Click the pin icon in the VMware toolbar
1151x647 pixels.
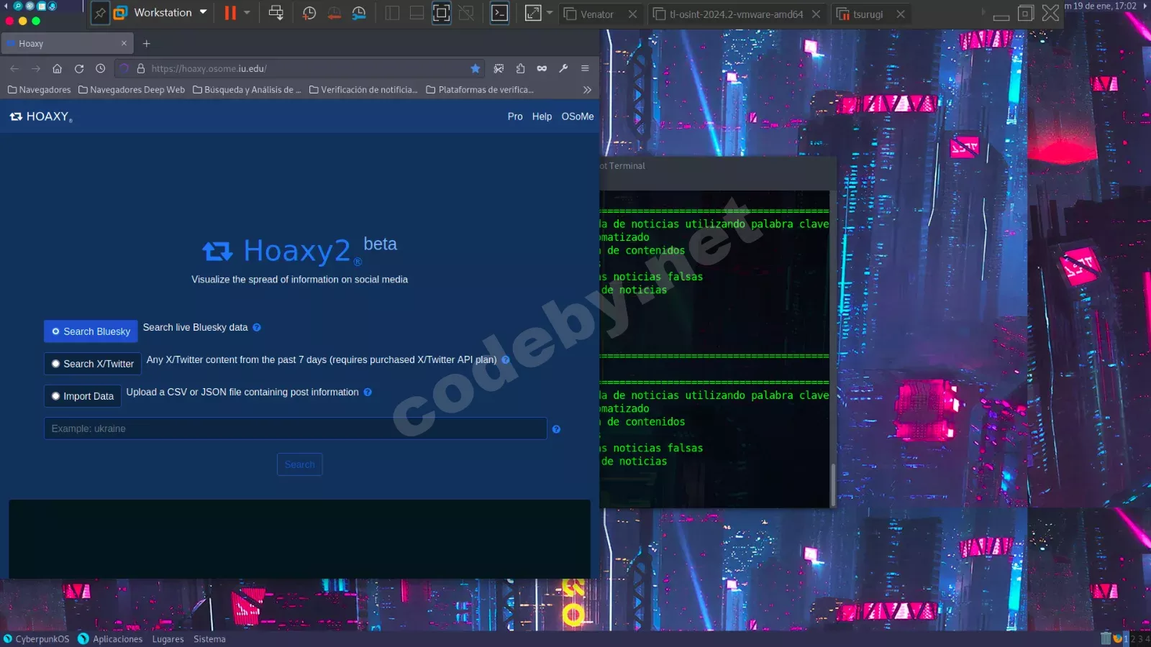point(100,13)
